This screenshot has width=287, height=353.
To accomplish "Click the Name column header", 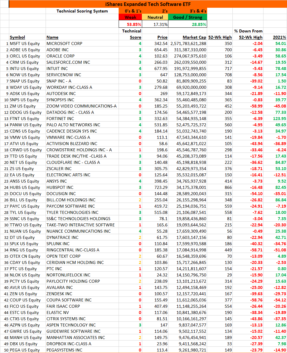I will [52, 37].
